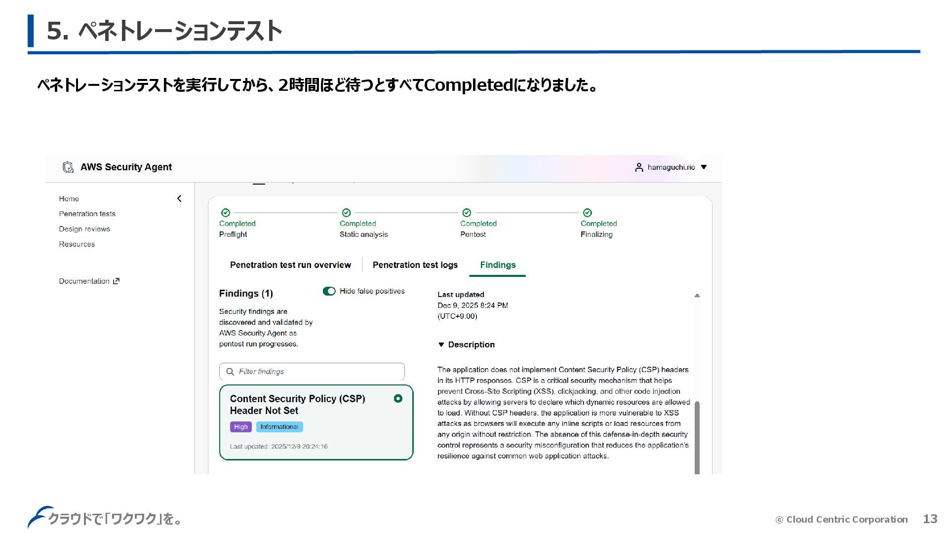Click the AWS Security Agent logo icon
This screenshot has width=948, height=533.
pos(68,167)
